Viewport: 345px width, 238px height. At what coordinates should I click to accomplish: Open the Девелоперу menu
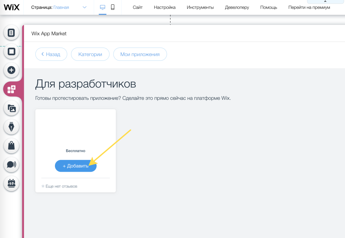point(237,7)
